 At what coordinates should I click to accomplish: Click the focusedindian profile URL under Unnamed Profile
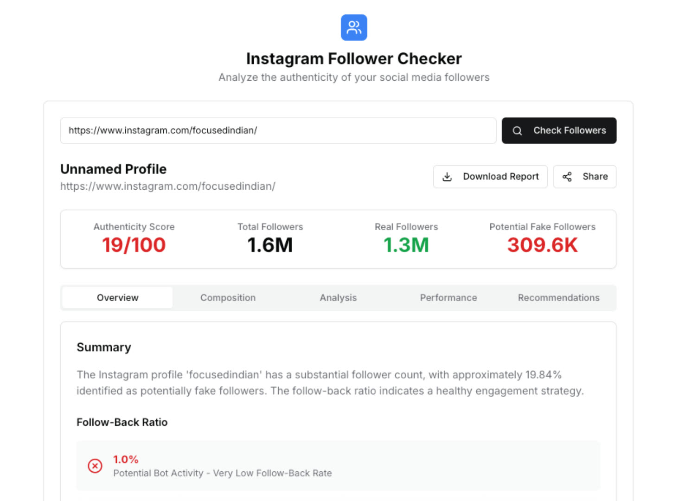[x=168, y=186]
